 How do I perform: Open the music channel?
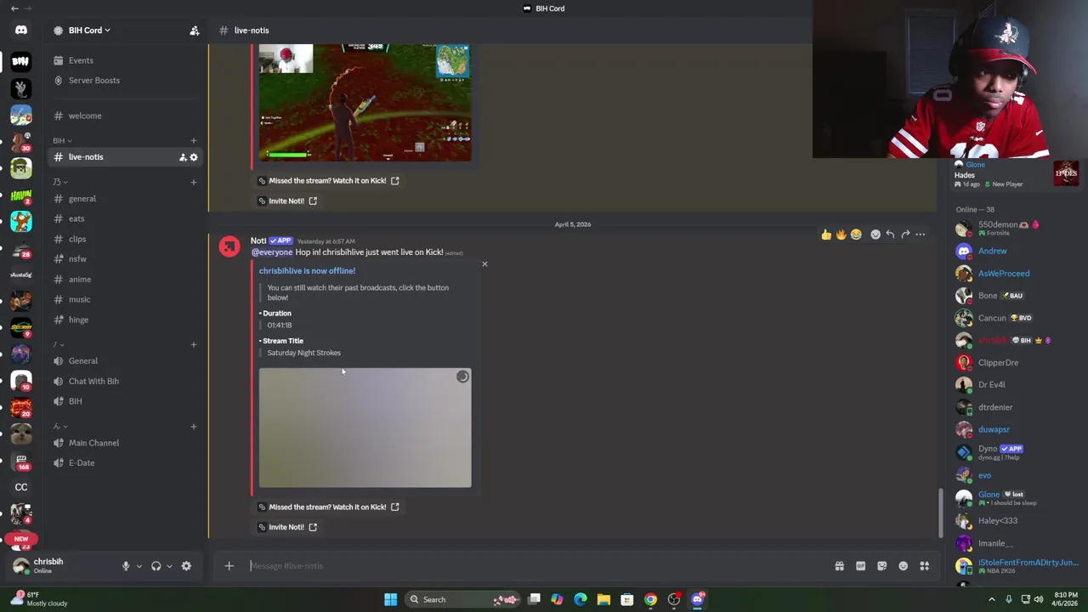126,299
